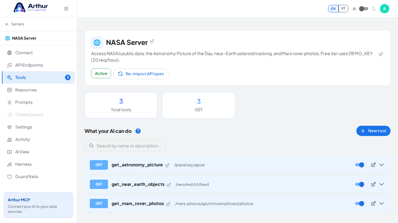Open the editor for the get_near_earth_objects tool
The image size is (398, 223).
pos(373,184)
